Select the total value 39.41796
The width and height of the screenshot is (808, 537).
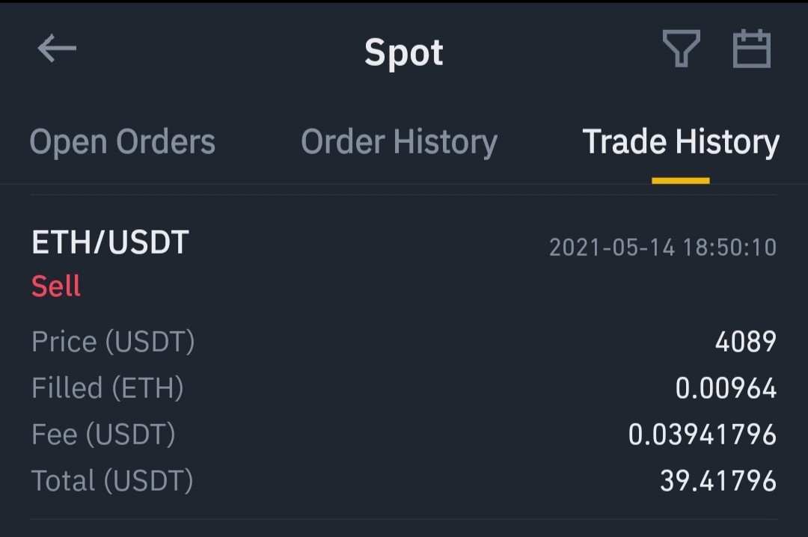[x=718, y=481]
